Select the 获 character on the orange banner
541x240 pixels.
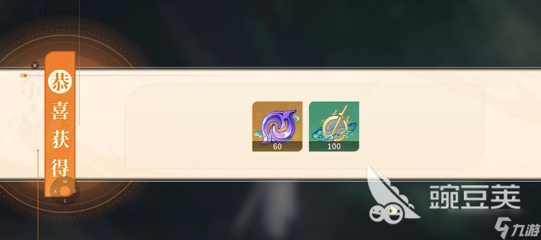(x=61, y=138)
